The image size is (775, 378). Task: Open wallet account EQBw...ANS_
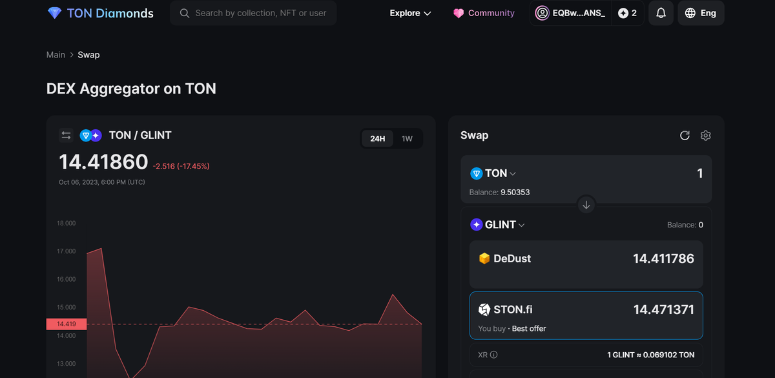[571, 13]
